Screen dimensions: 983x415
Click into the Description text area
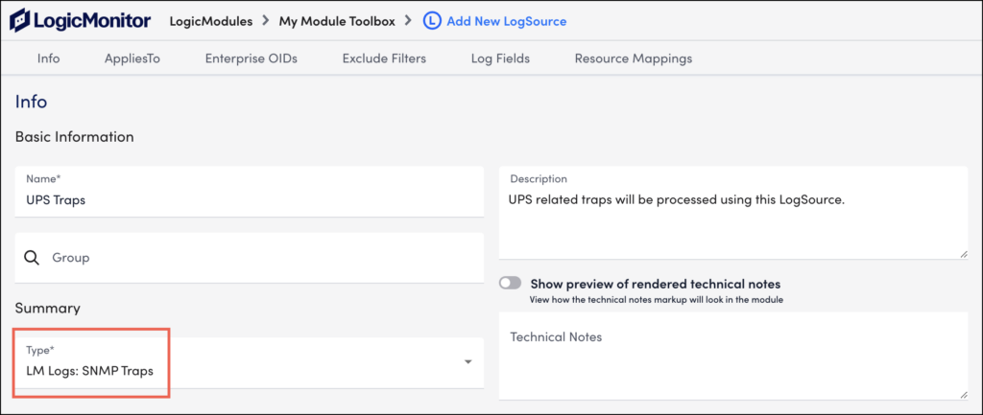[x=733, y=212]
